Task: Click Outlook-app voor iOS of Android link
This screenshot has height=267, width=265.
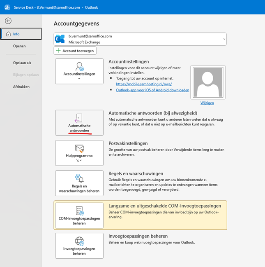Action: coord(153,90)
